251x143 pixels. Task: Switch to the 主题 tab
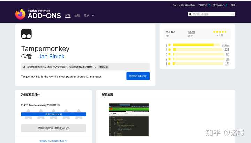coord(77,16)
